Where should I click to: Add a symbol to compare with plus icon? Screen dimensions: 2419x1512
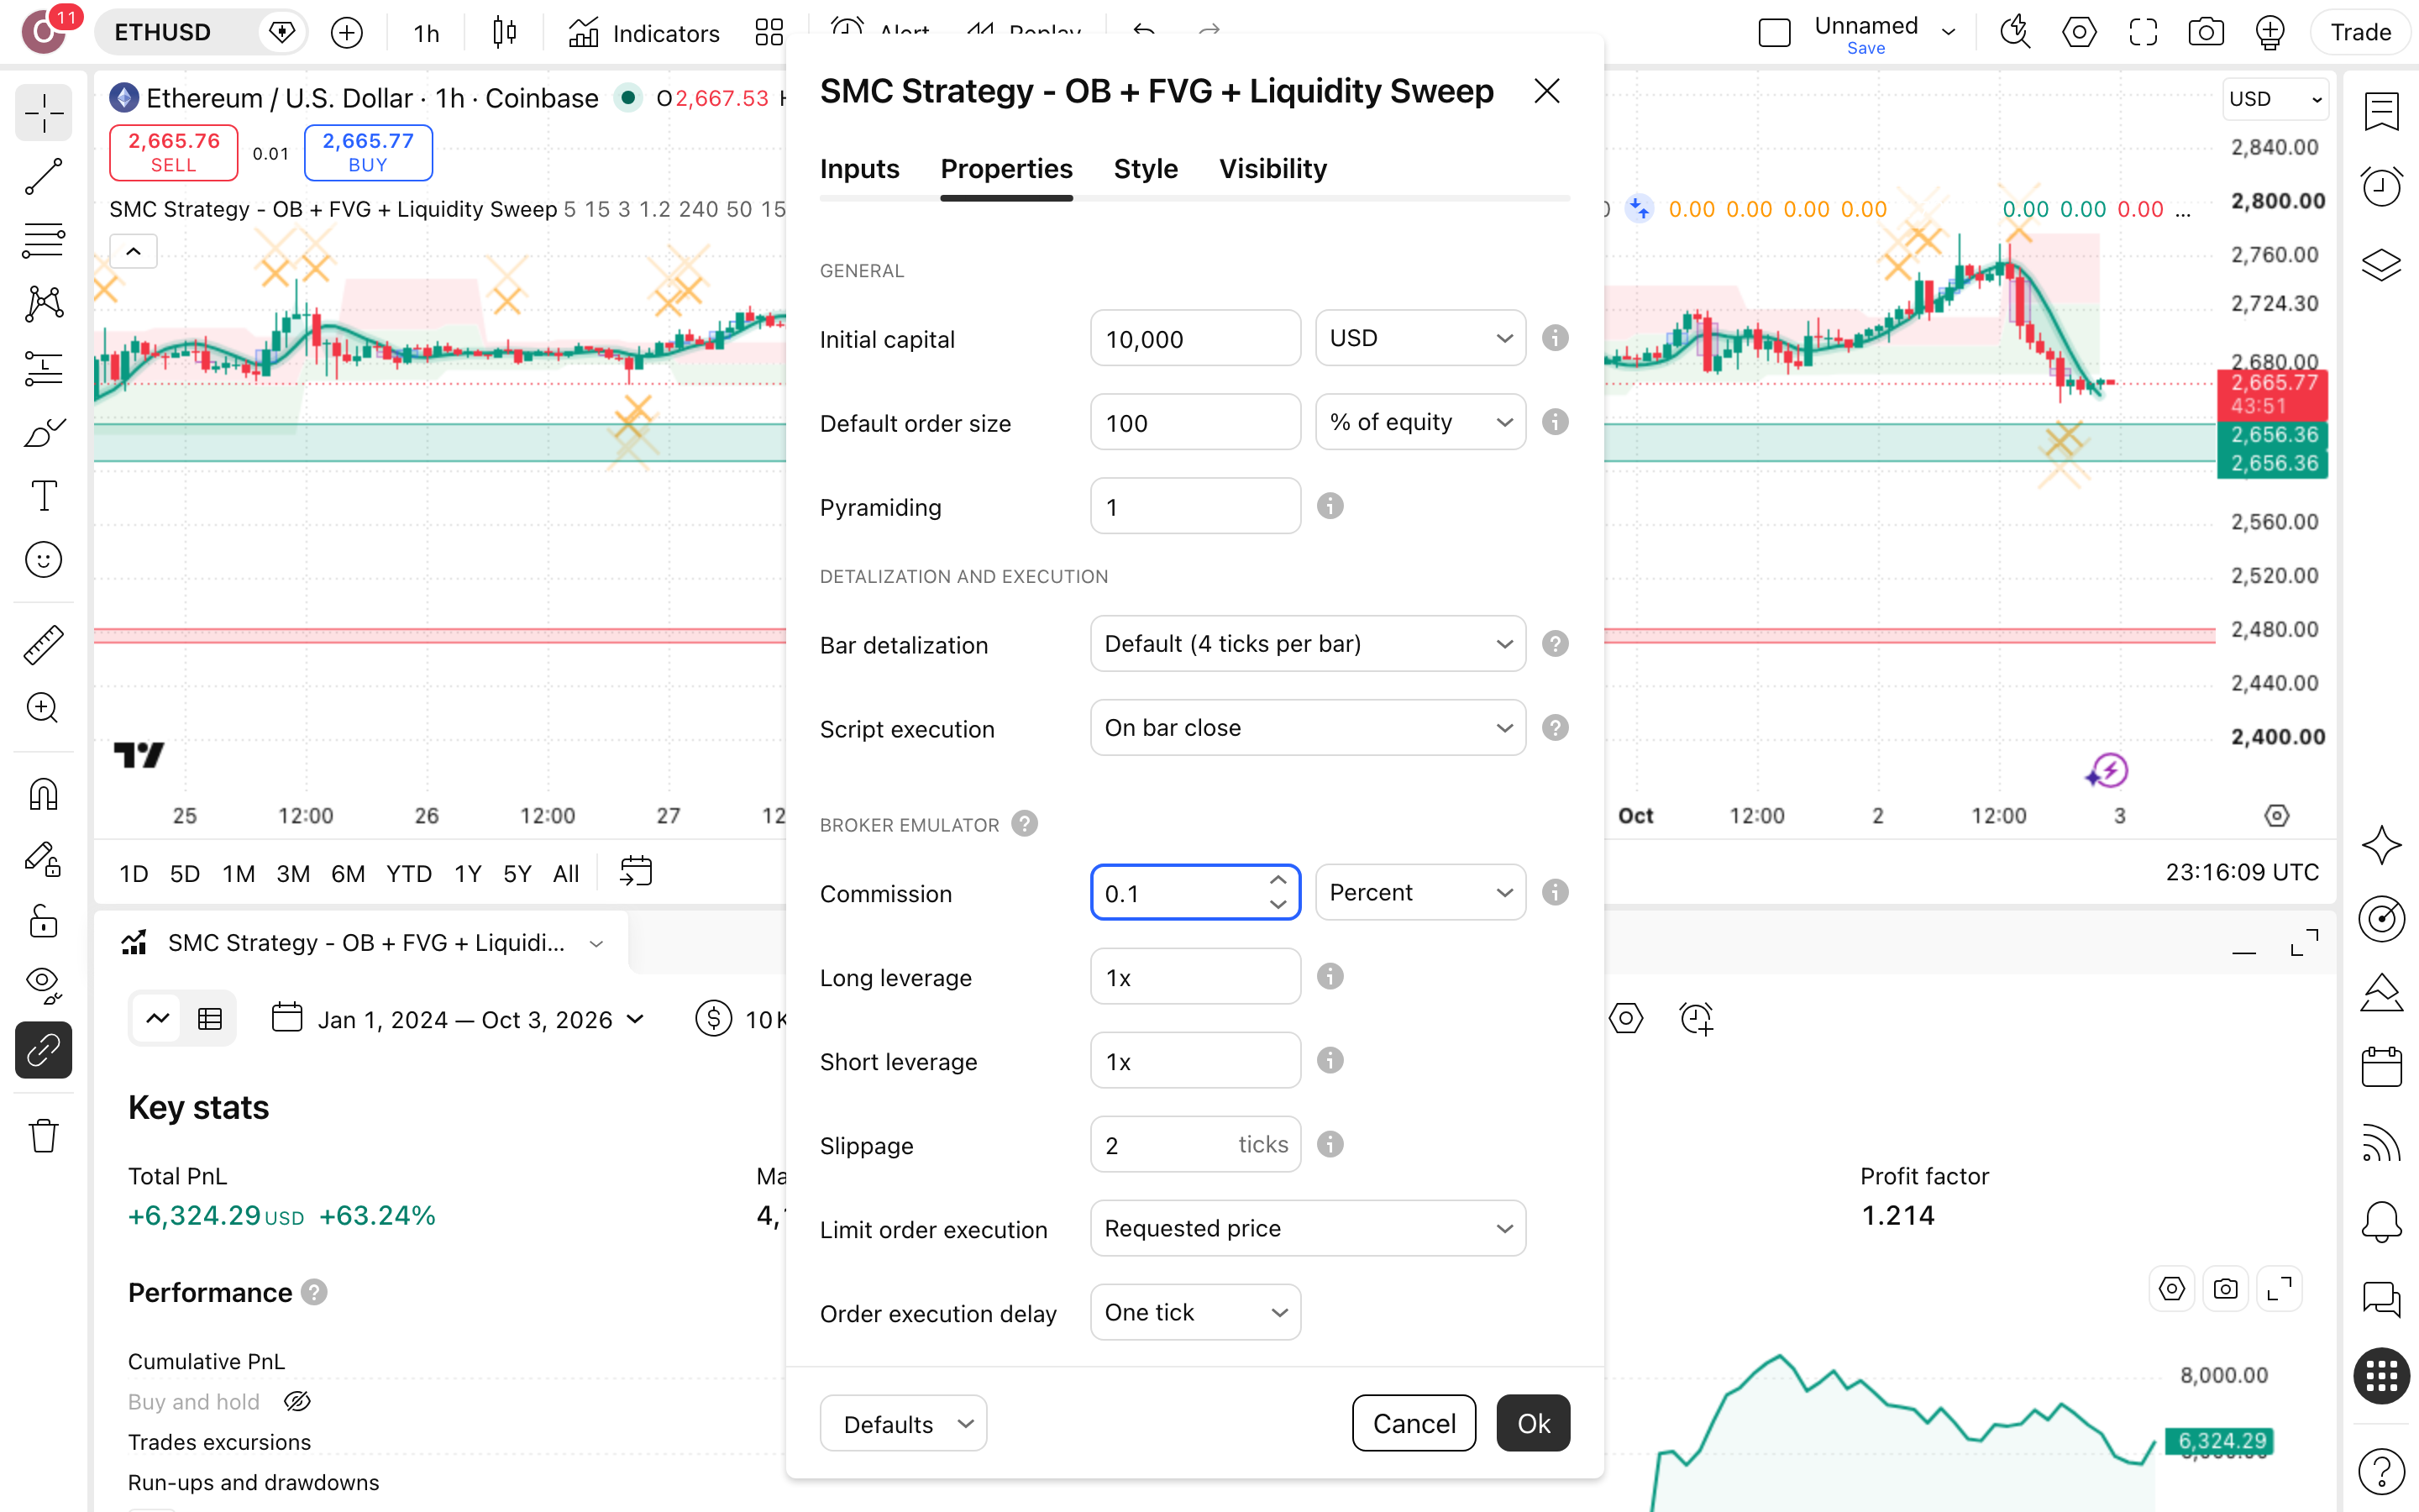point(347,33)
